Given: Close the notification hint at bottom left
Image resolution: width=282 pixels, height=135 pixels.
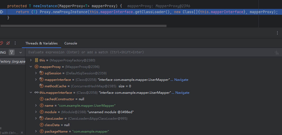Looking at the screenshot, I should (x=22, y=133).
